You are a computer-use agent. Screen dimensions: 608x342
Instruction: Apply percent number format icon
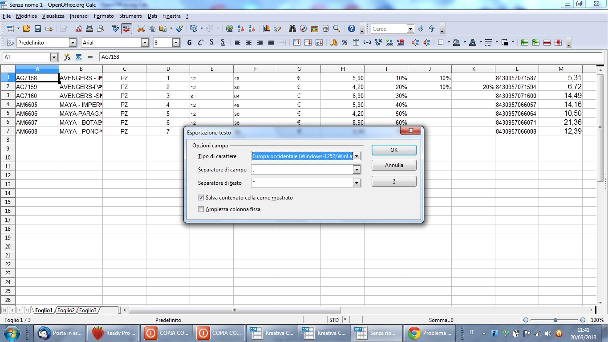345,43
